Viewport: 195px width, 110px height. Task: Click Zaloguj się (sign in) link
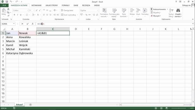point(186,5)
